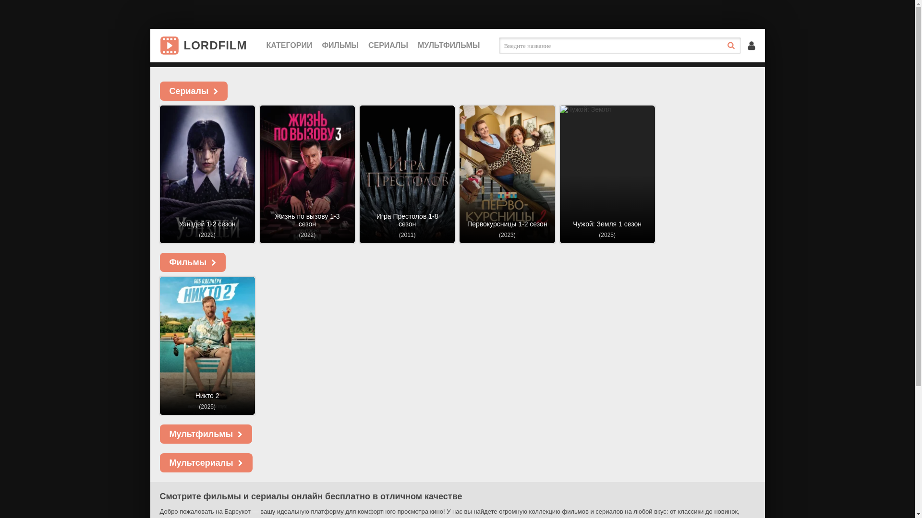Open Игра Престолов 1-8 сезон poster
The image size is (922, 518).
click(x=407, y=174)
